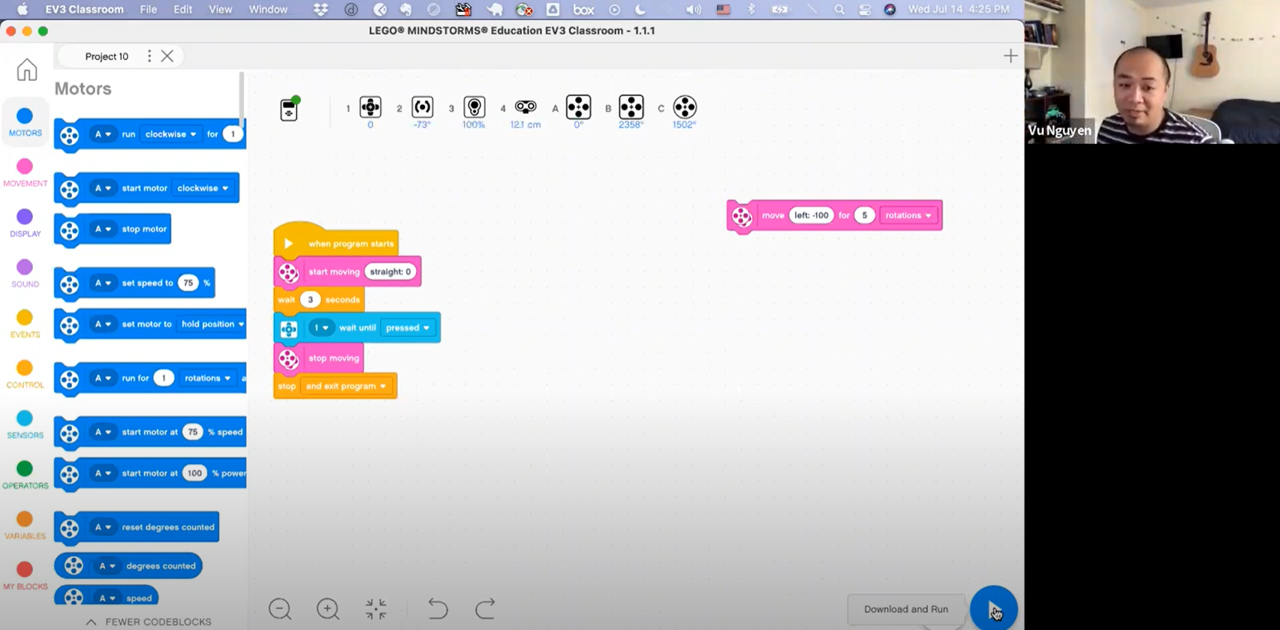Open clockwise dropdown in start motor block
Viewport: 1280px width, 630px height.
(x=203, y=188)
